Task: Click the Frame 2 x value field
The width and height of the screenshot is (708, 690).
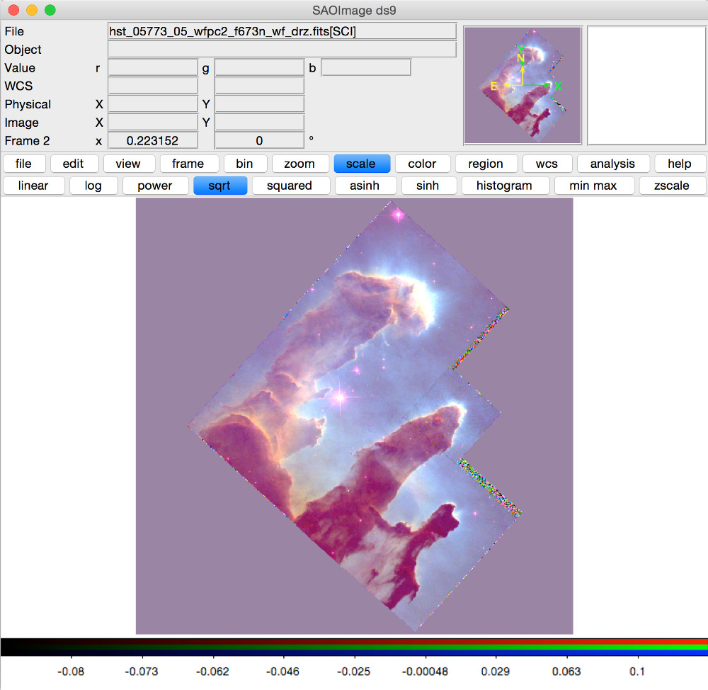Action: [152, 141]
